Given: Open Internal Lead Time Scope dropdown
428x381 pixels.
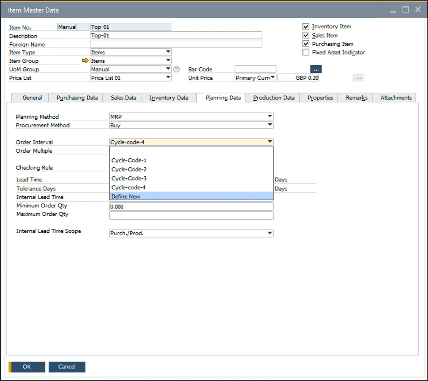Looking at the screenshot, I should click(270, 233).
